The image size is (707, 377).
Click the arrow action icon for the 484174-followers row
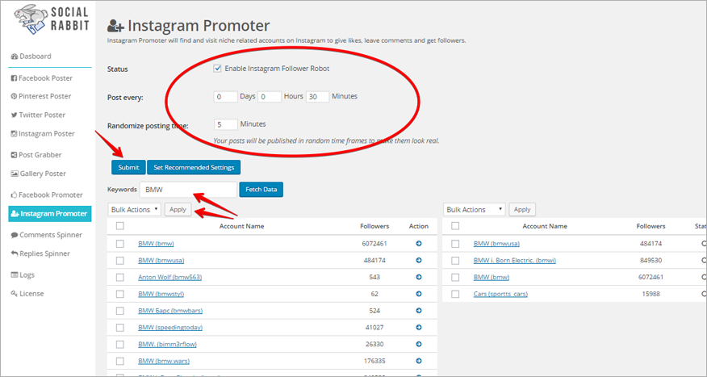point(419,260)
